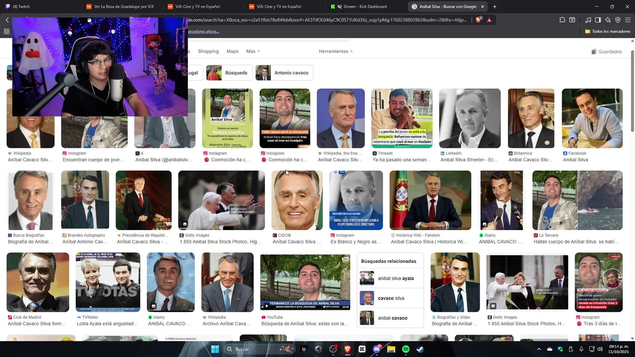
Task: Open the CIDOB Aníbal Cavaco Silva image
Action: click(x=297, y=200)
